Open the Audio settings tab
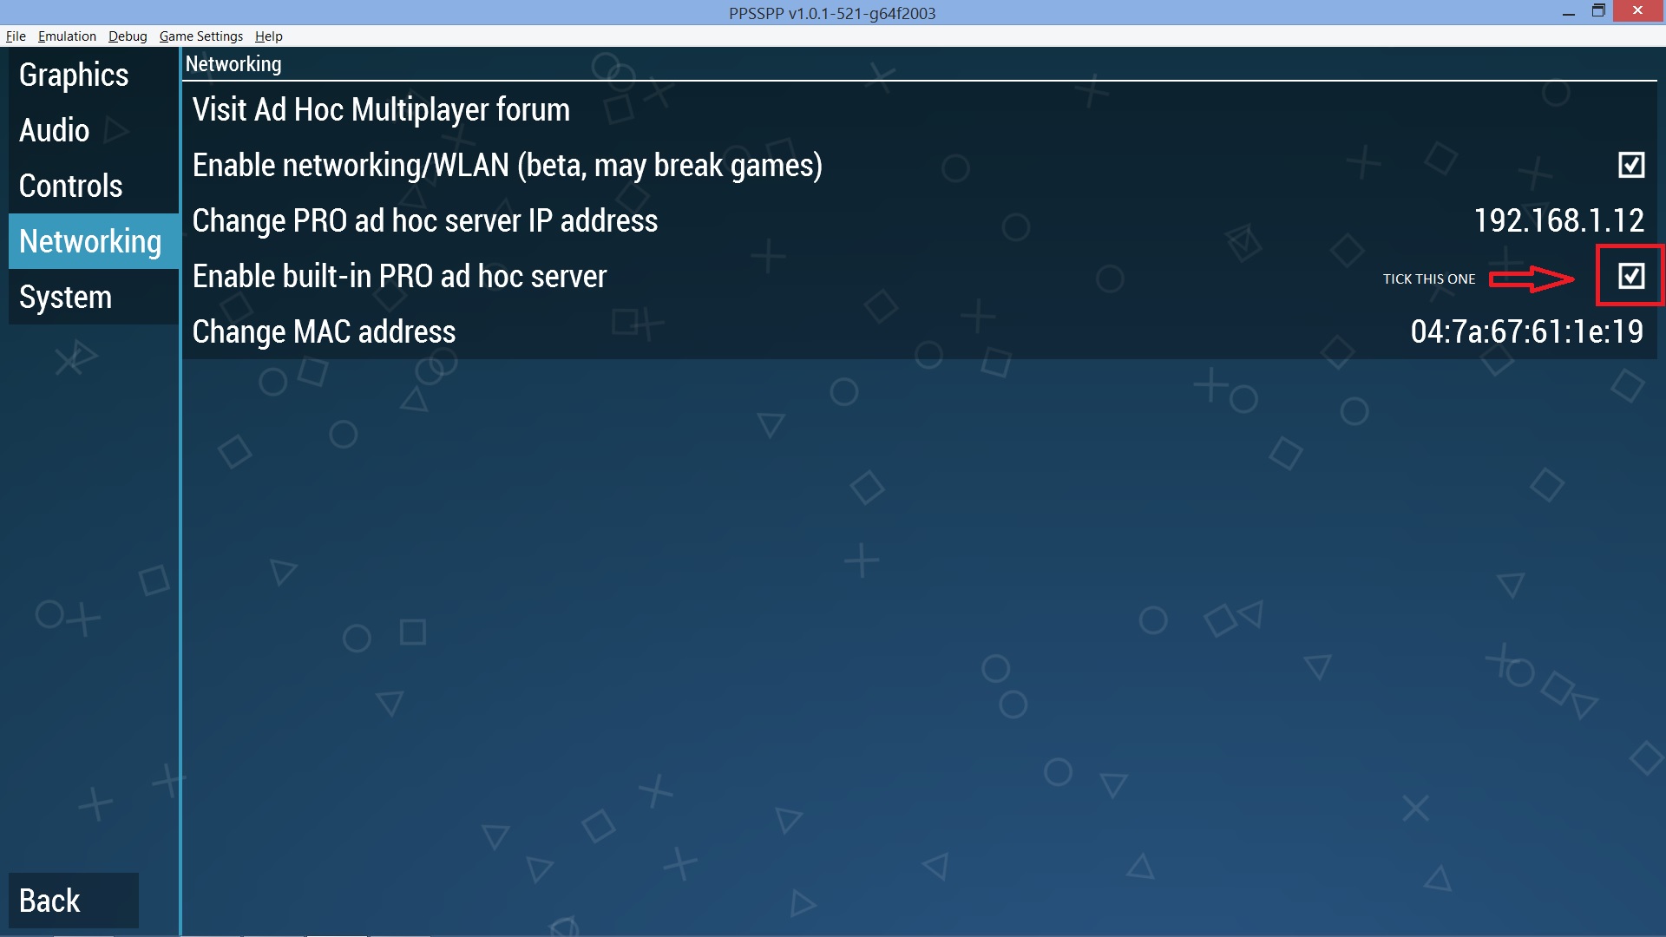The image size is (1666, 937). click(55, 131)
